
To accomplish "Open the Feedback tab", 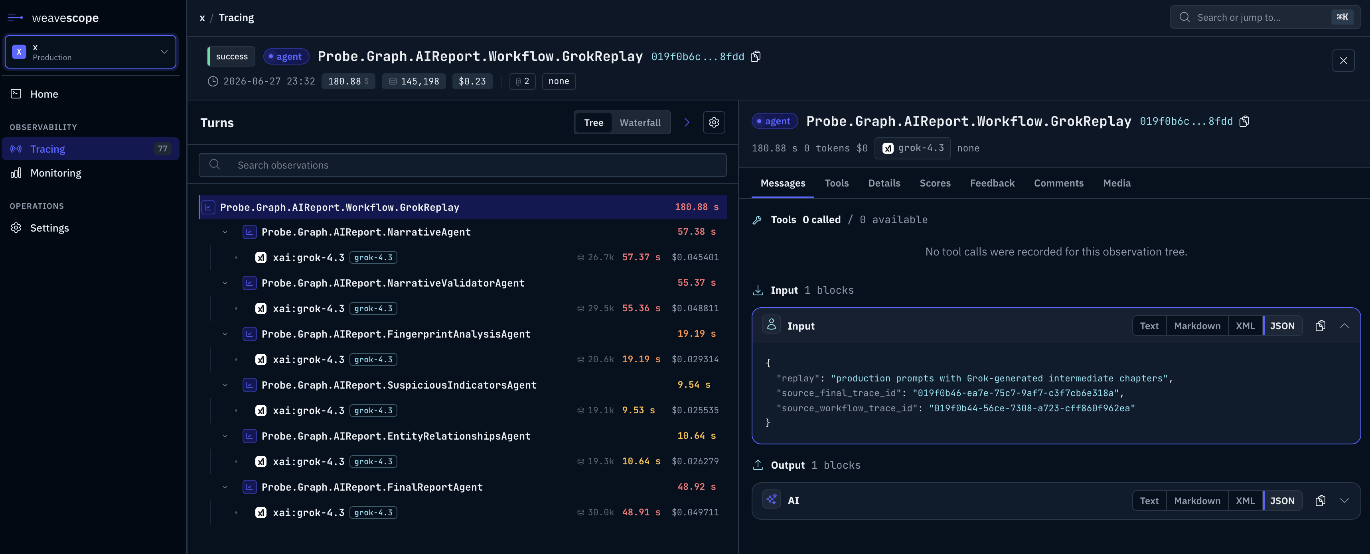I will pos(992,183).
